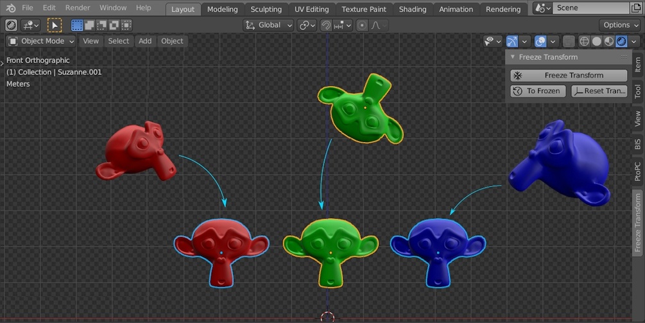Screen dimensions: 645x323
Task: Choose invert selection mode icon
Action: [x=114, y=25]
